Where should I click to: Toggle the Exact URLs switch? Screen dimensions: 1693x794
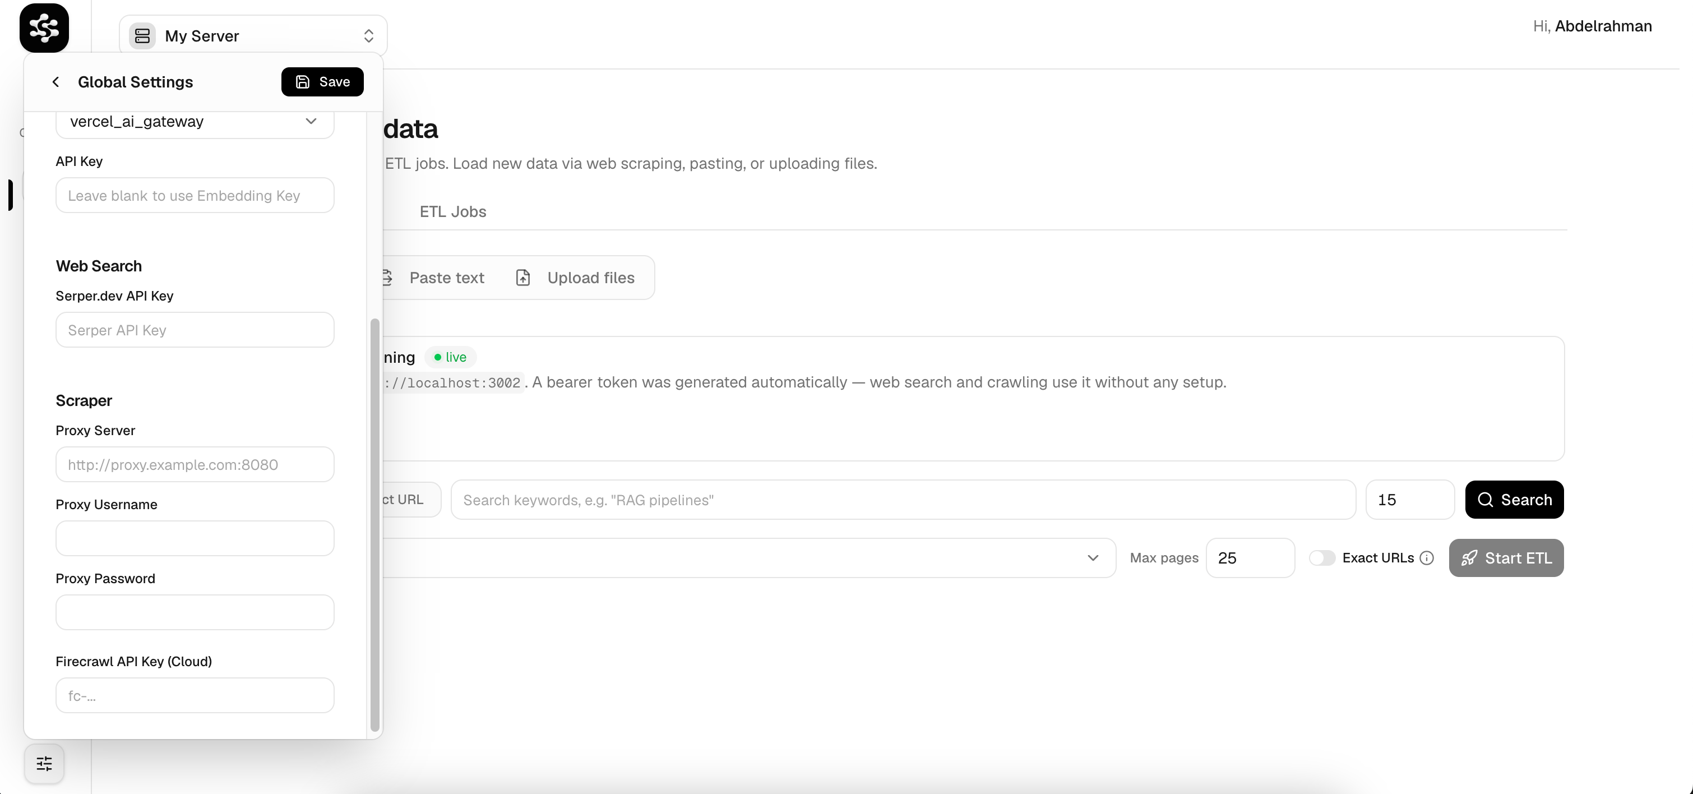click(1322, 558)
